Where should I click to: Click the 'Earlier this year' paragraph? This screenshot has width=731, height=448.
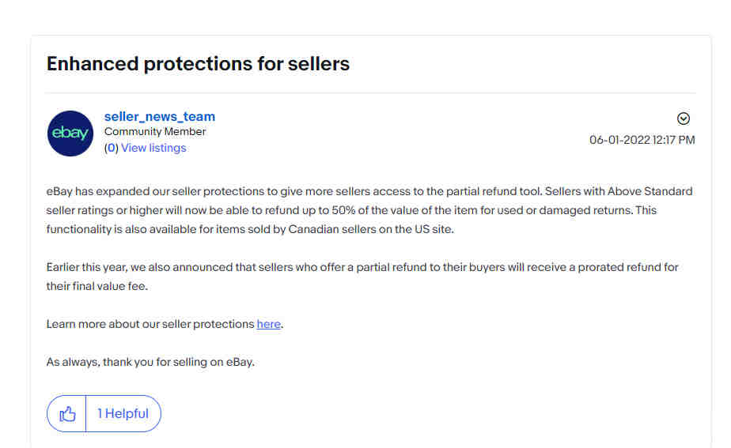[362, 277]
